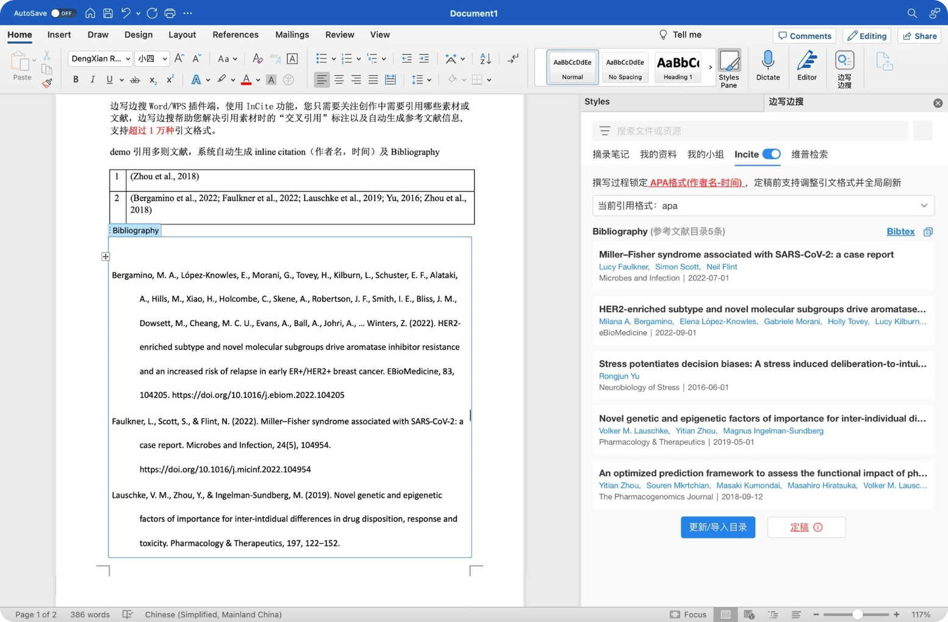Decrease paragraph indent
Viewport: 948px width, 622px height.
tap(406, 59)
